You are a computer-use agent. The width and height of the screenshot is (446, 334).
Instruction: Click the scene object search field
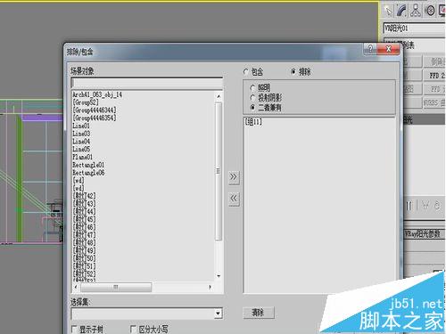pyautogui.click(x=147, y=83)
